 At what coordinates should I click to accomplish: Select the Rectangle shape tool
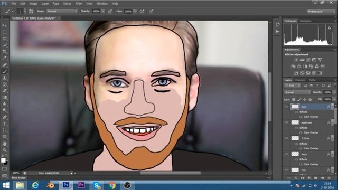click(x=4, y=137)
